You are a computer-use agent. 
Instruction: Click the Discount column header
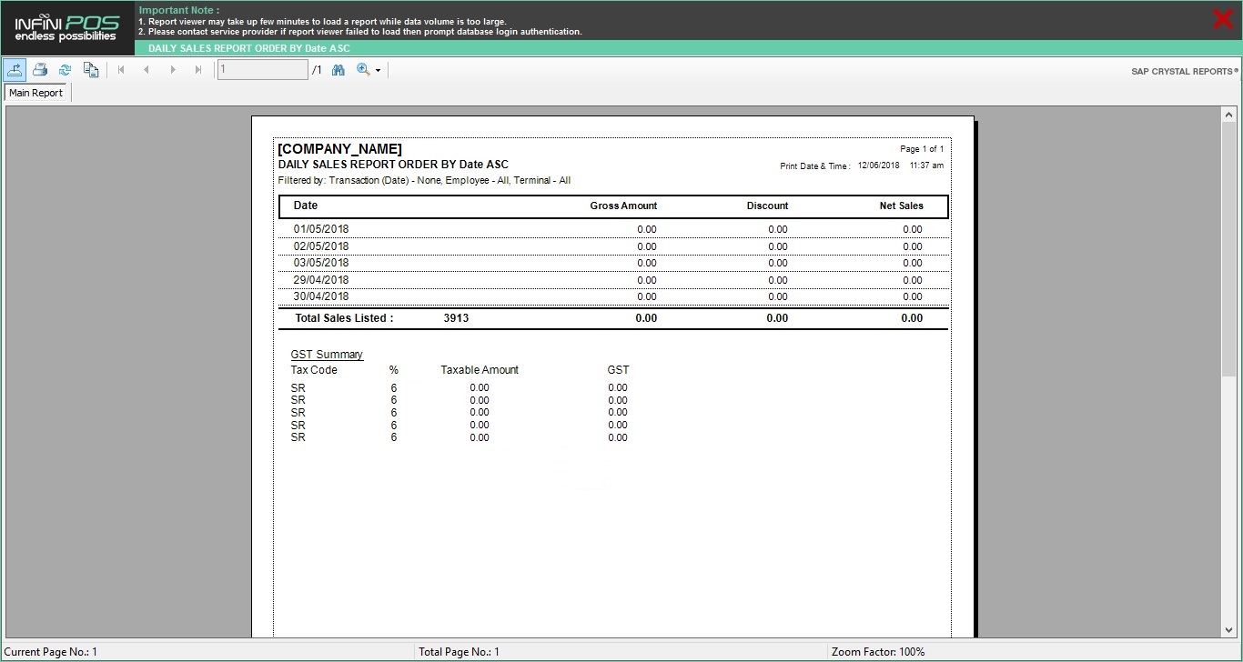point(767,206)
